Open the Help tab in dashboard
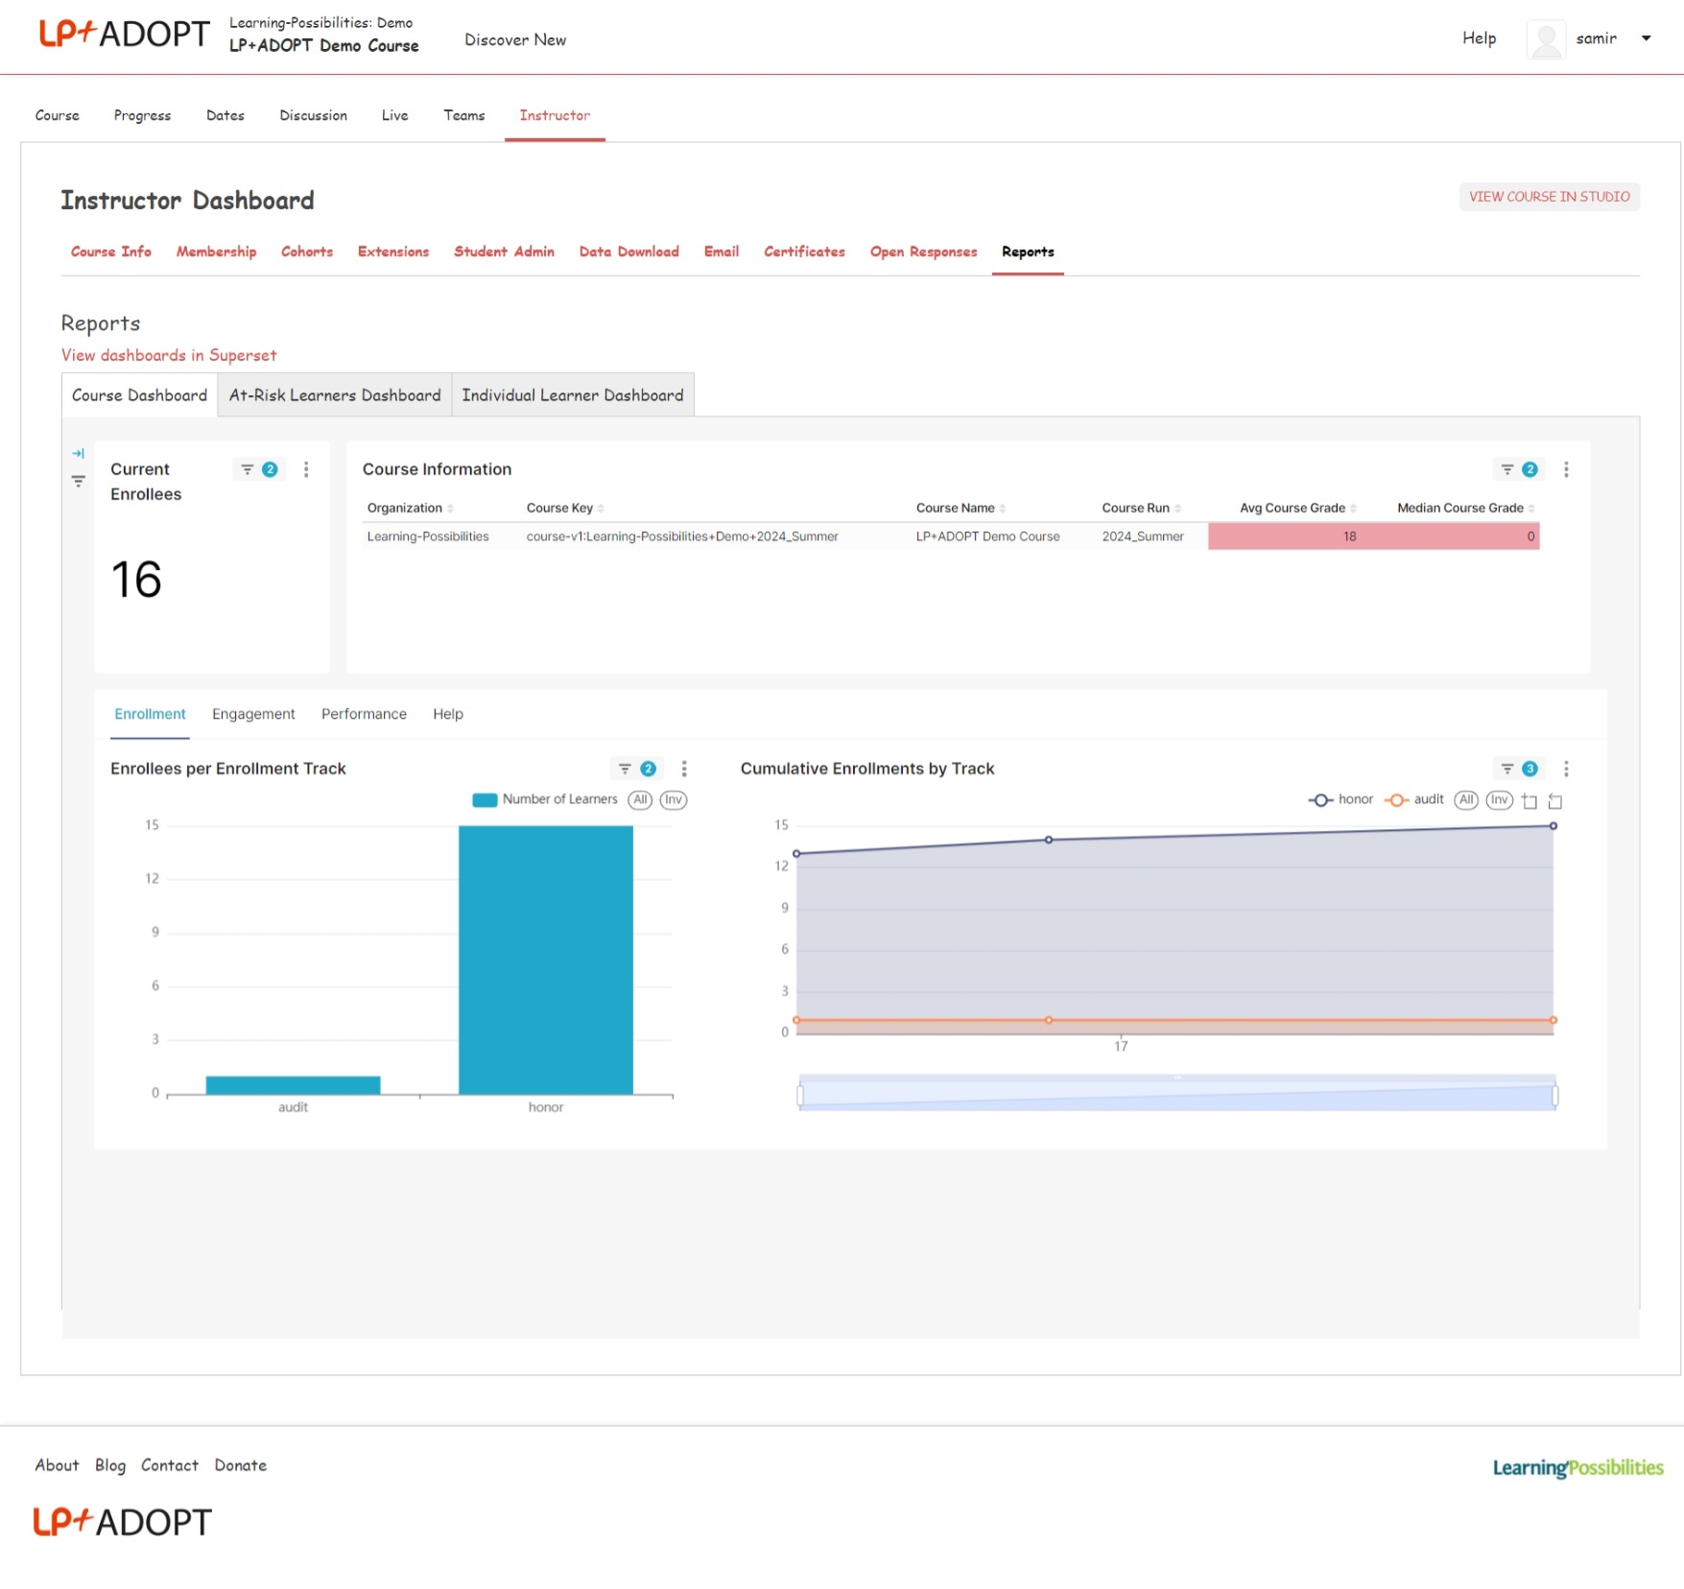The image size is (1684, 1589). pos(448,714)
